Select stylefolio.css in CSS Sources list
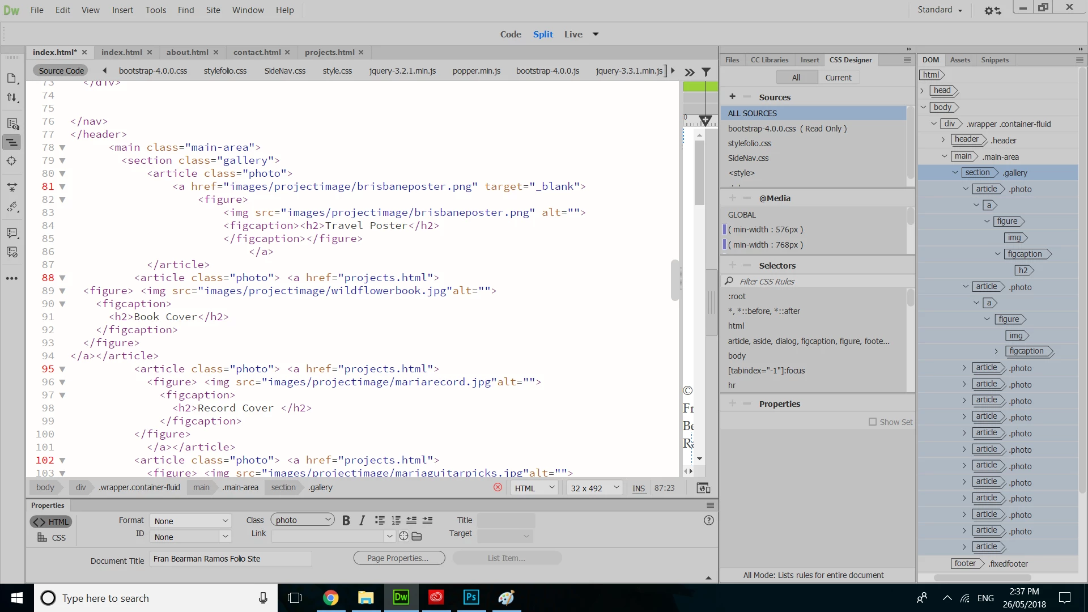This screenshot has height=612, width=1088. 749,143
